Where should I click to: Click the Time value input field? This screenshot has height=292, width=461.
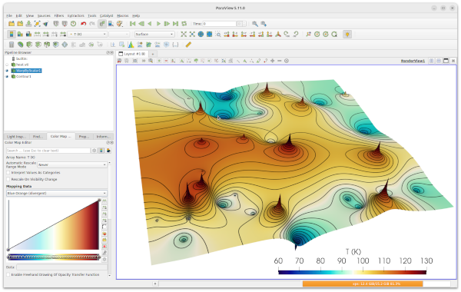(x=220, y=24)
